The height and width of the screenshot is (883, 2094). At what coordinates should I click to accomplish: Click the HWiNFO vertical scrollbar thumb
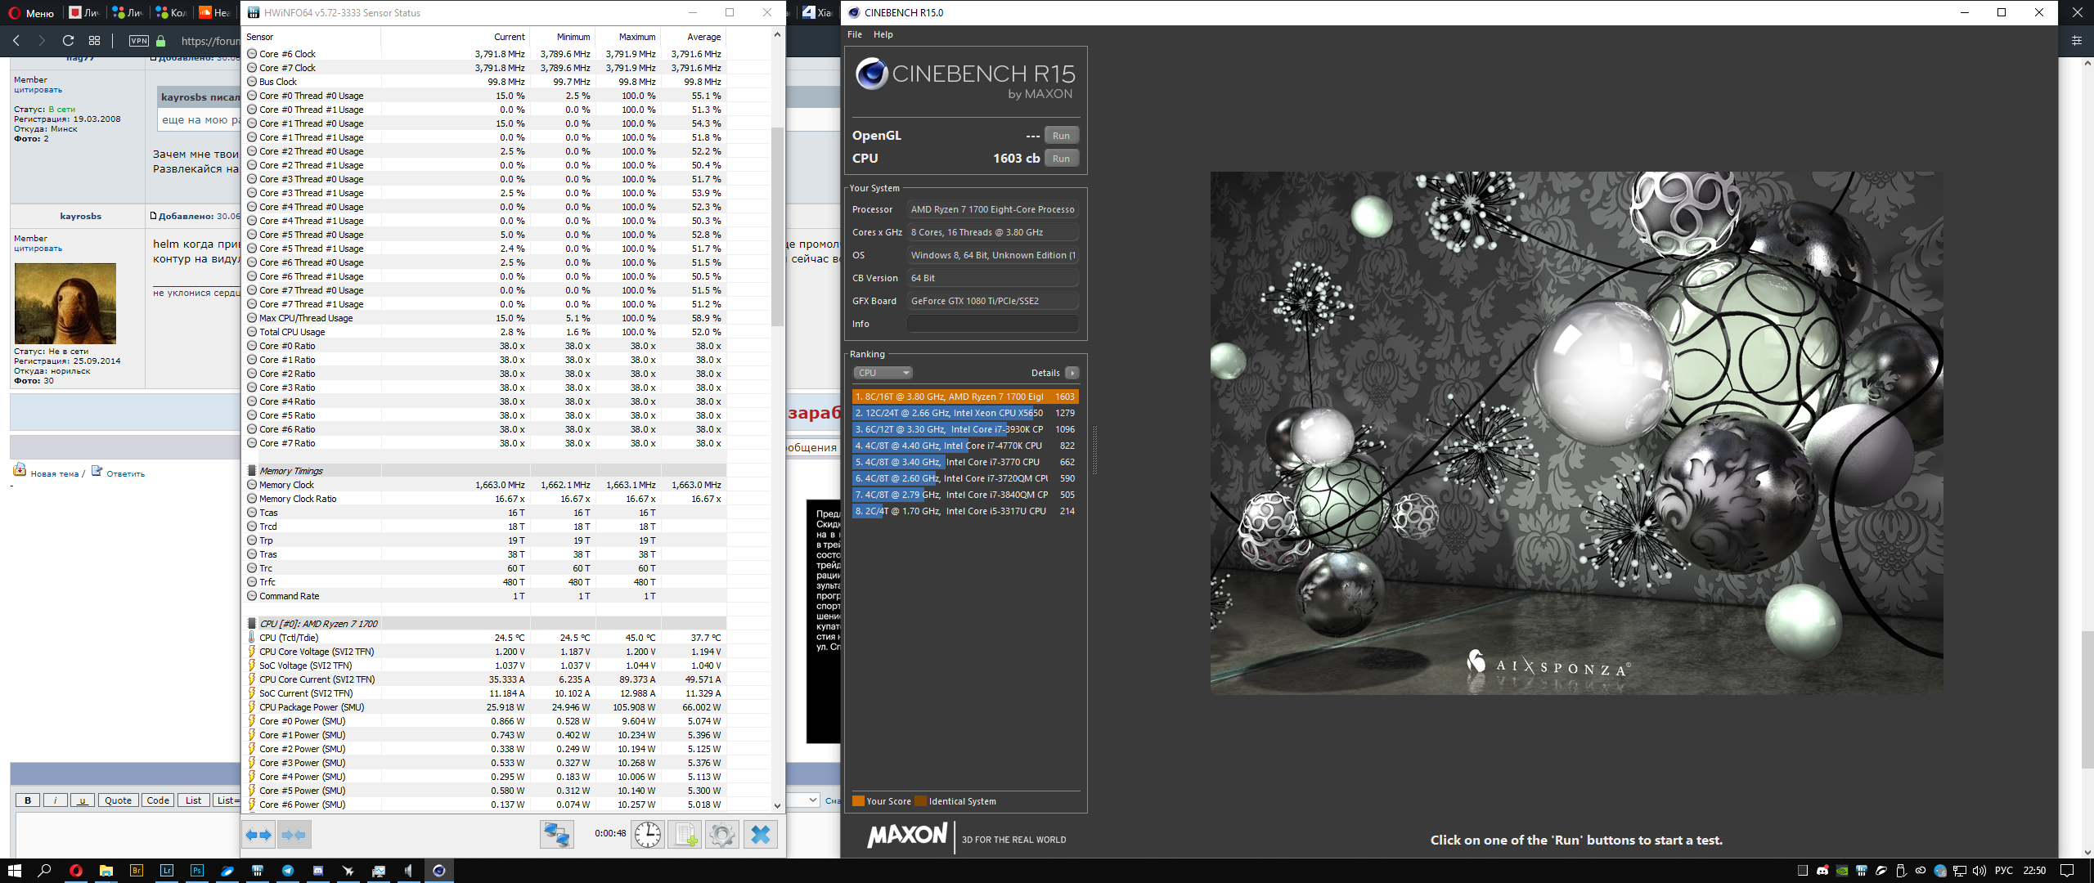(777, 225)
